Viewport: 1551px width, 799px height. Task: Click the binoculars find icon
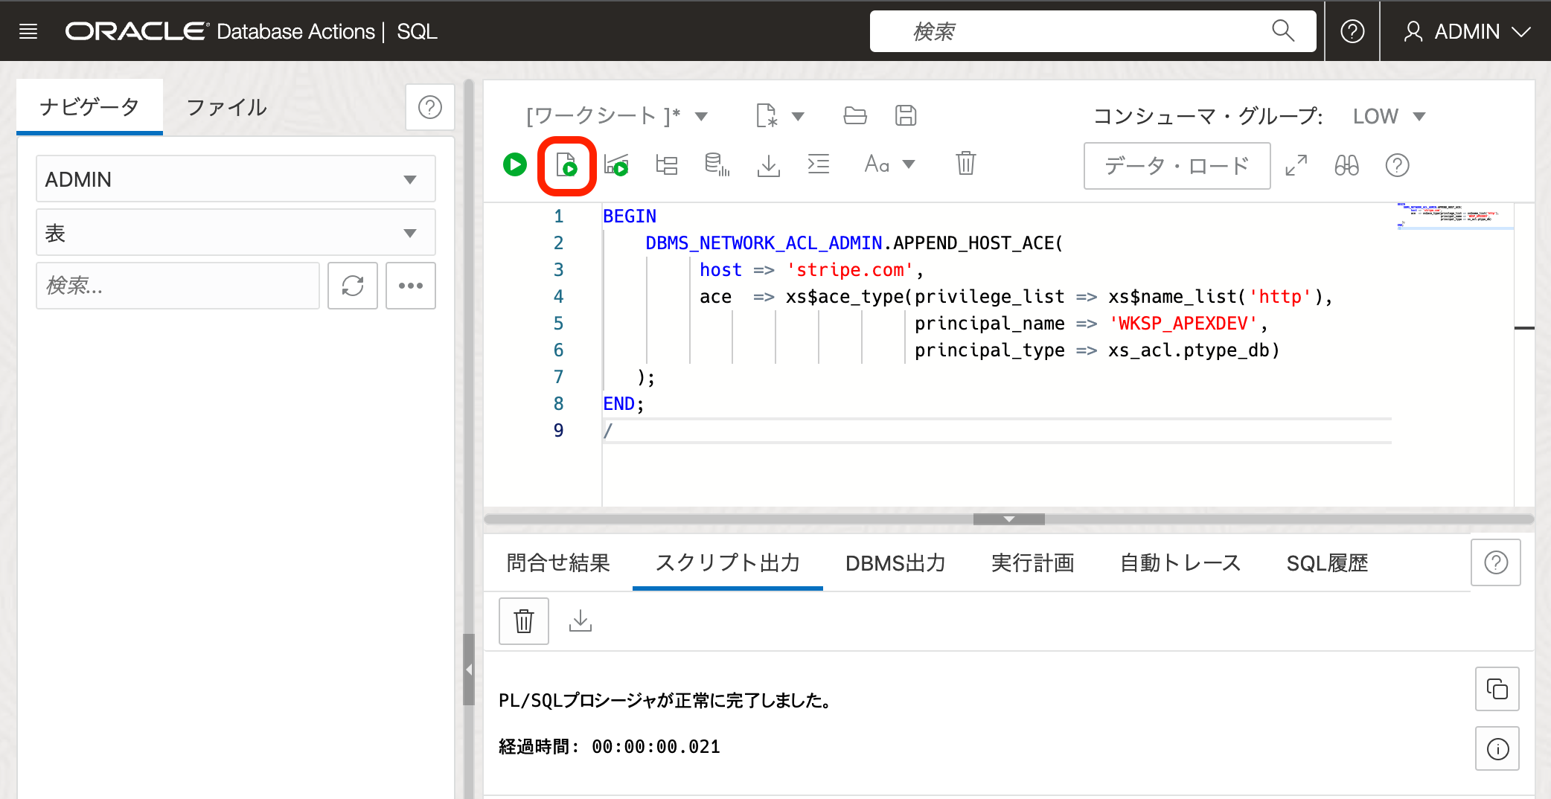click(x=1347, y=165)
